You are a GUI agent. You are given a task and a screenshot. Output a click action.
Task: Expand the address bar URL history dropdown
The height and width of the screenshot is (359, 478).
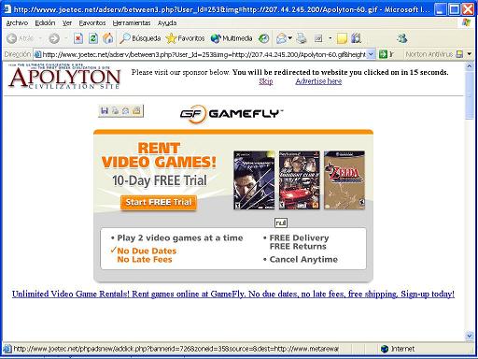pos(371,54)
